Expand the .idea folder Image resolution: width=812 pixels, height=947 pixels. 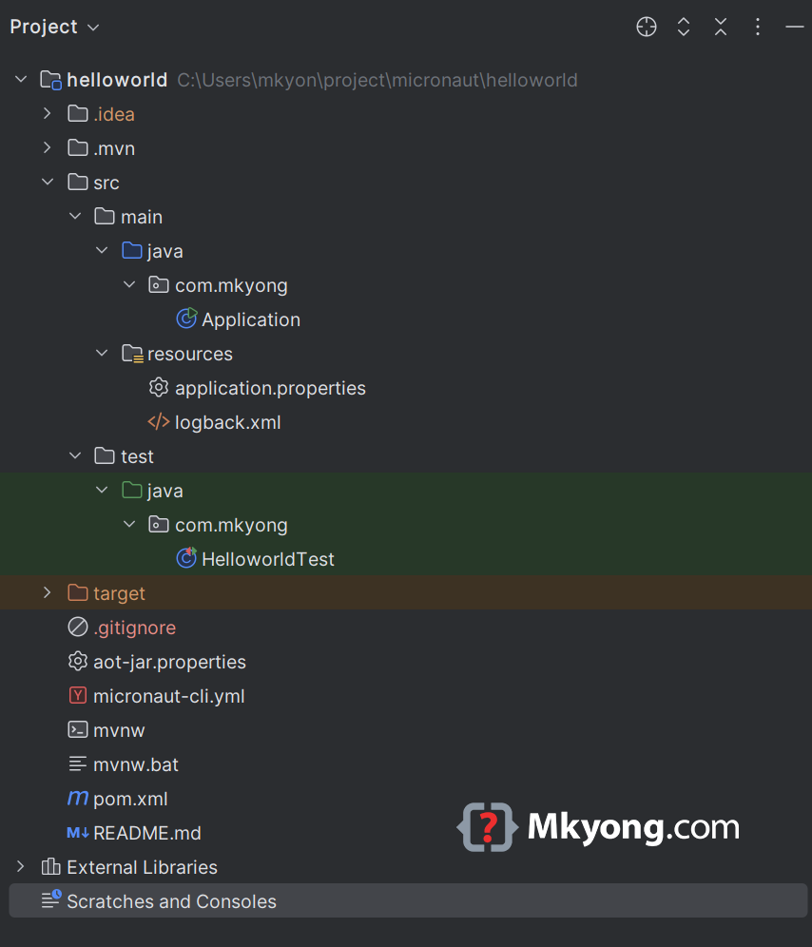click(47, 113)
